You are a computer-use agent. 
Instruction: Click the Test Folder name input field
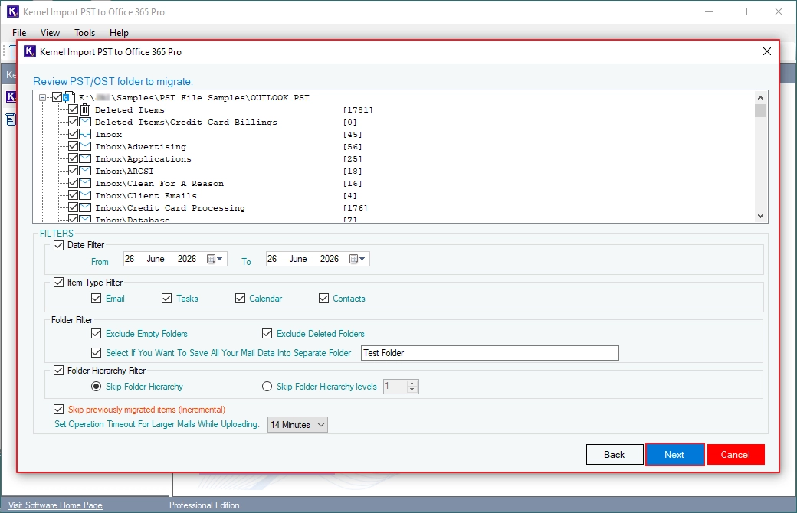(490, 353)
